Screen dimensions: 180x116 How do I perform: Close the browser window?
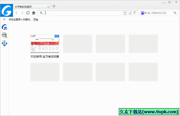pyautogui.click(x=176, y=2)
